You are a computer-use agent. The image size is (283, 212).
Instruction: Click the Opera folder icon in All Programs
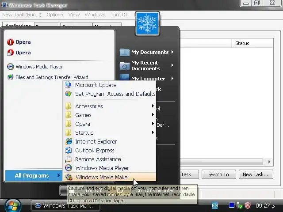pyautogui.click(x=69, y=124)
